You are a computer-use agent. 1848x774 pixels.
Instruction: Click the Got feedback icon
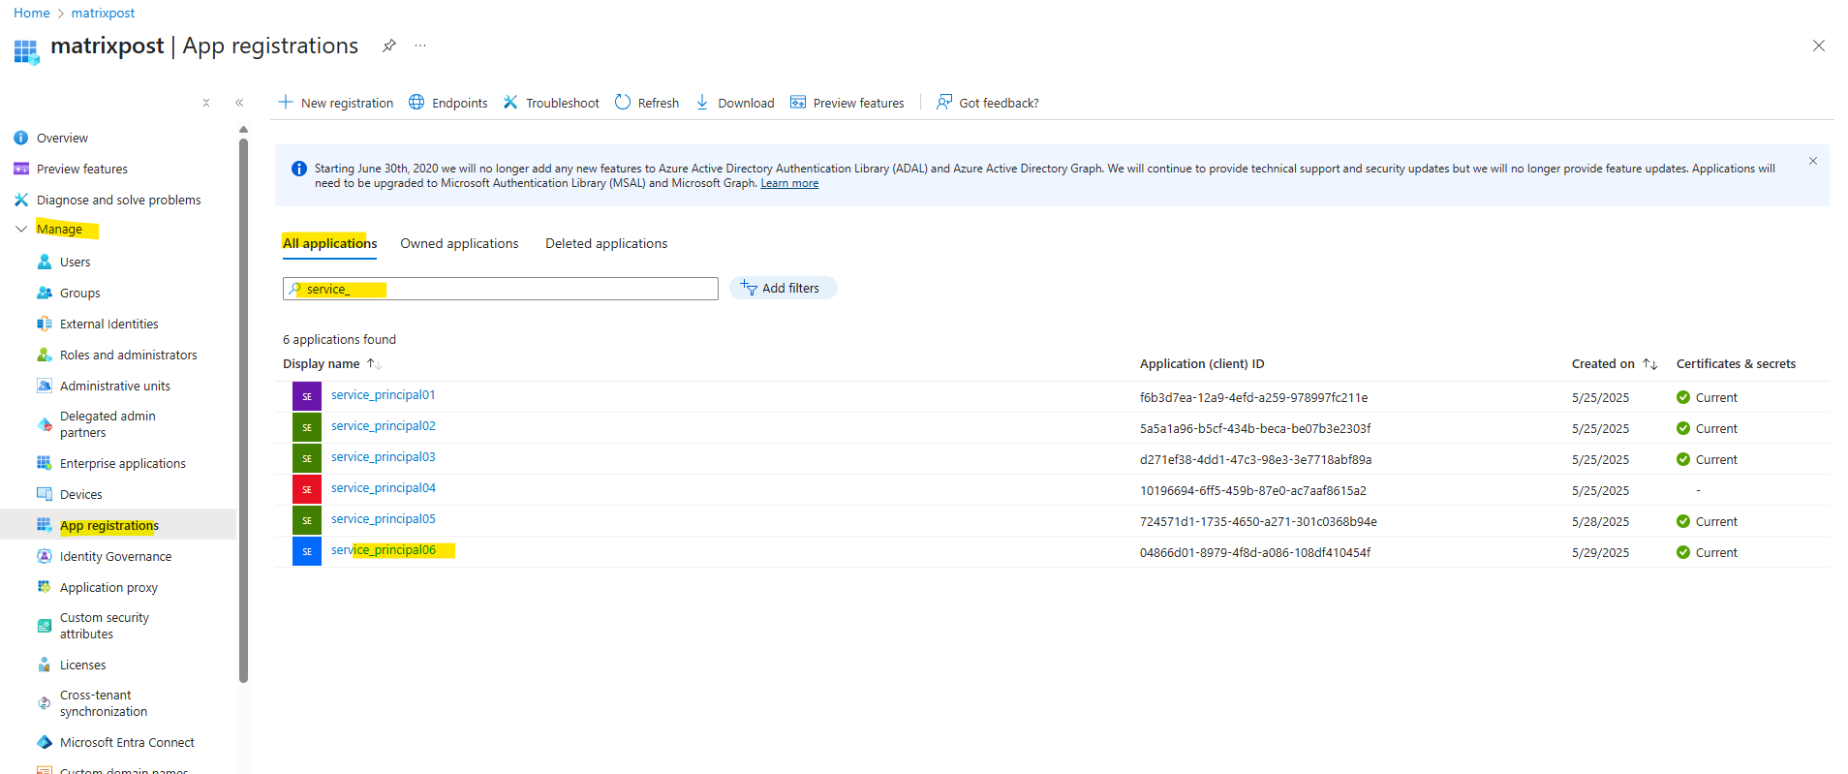pyautogui.click(x=944, y=102)
